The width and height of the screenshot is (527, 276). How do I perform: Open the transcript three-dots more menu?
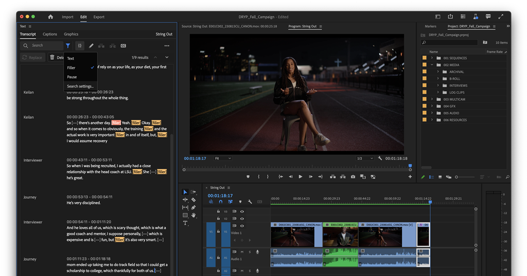click(x=167, y=46)
